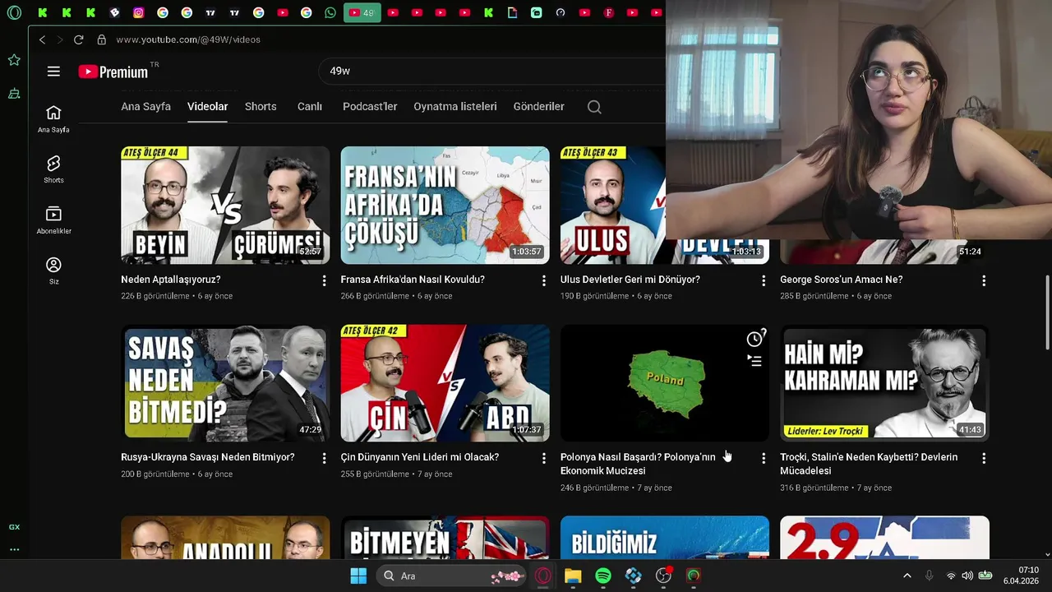Open Opera sidebar bookmarks star icon
This screenshot has height=592, width=1052.
tap(14, 60)
